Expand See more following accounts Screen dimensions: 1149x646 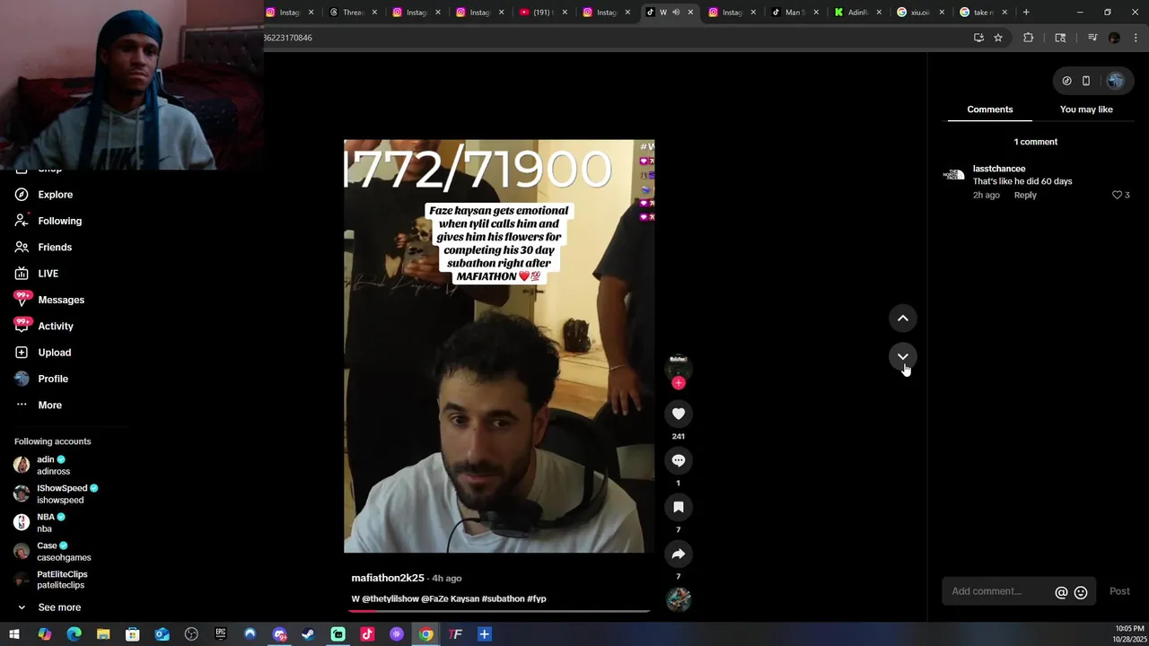point(59,607)
